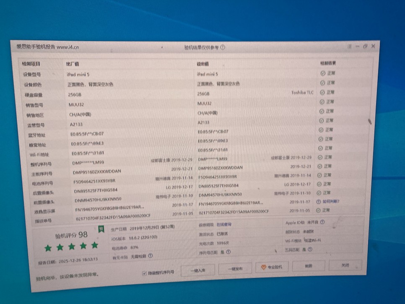Click green badge icon beside score 98
Screen dimensions: 405x304
[x=101, y=229]
